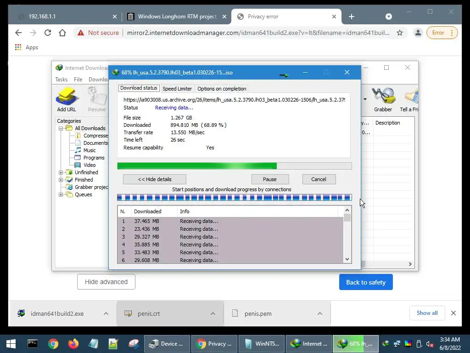Select the Video category
The image size is (470, 353).
[90, 165]
